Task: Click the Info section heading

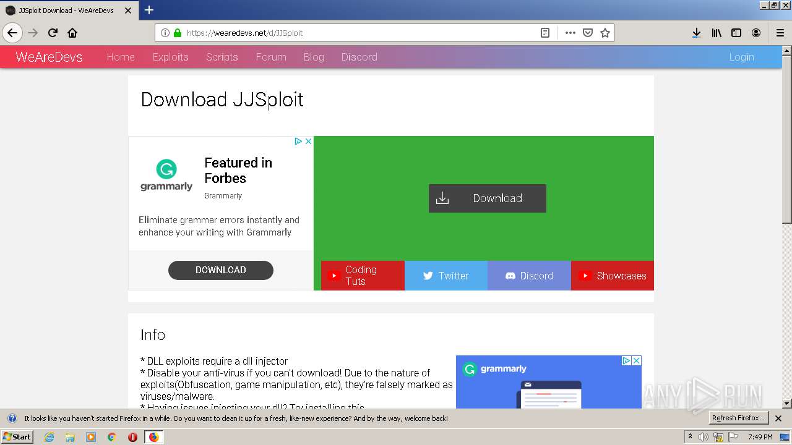Action: 153,335
